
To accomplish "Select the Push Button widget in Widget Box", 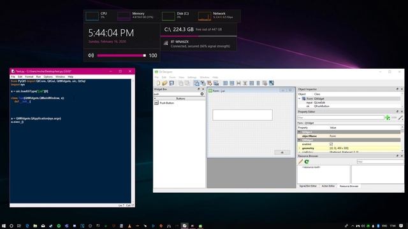I will click(x=164, y=103).
